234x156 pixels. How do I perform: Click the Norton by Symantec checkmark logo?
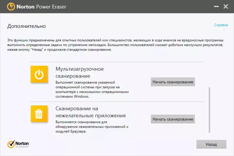18,144
